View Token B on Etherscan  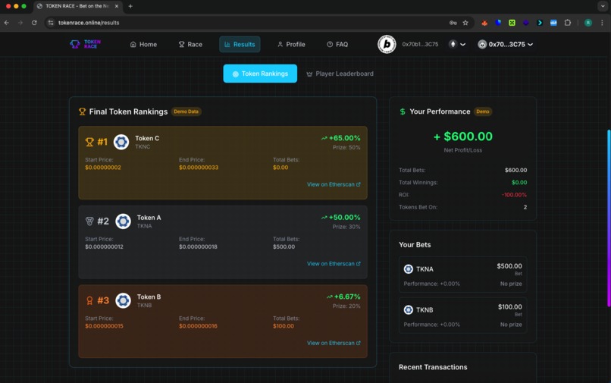click(x=334, y=343)
